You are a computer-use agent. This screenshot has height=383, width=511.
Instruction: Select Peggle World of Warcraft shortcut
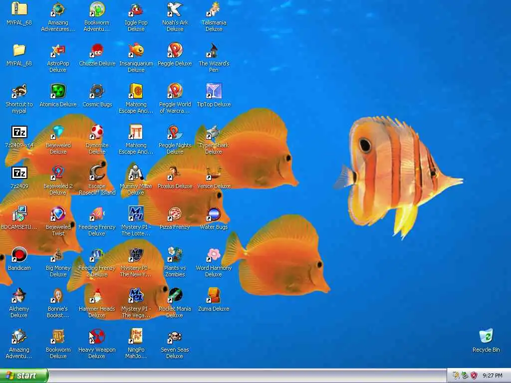(x=175, y=91)
